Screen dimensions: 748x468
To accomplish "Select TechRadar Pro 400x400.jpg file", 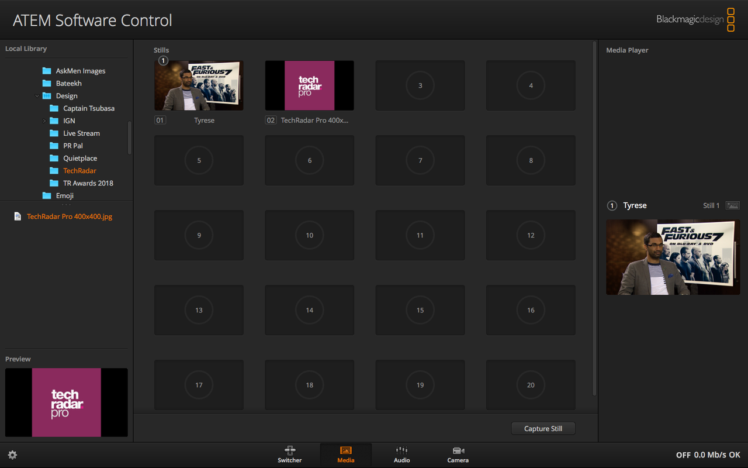I will [70, 216].
